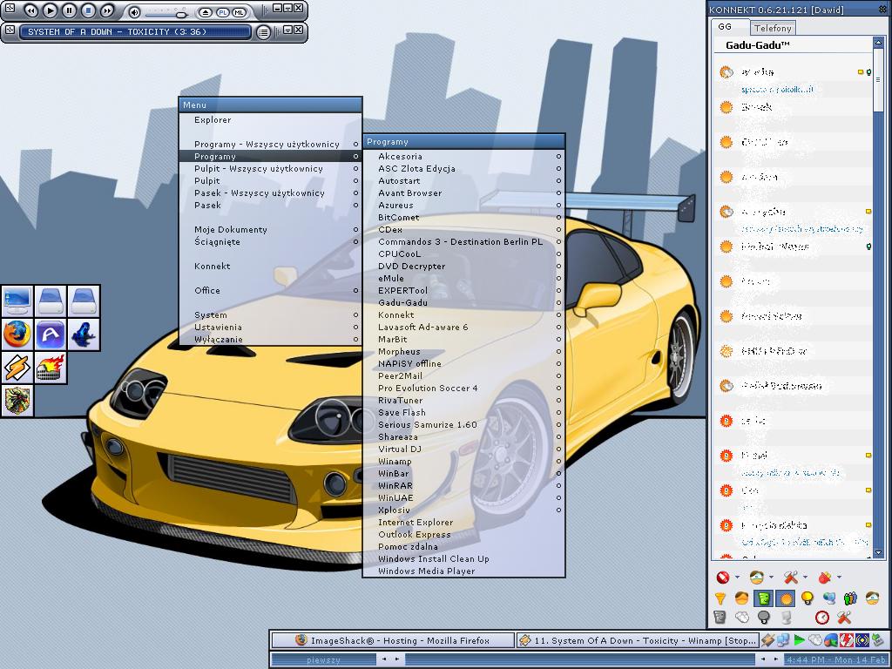Open the Azureus program folder
Image resolution: width=892 pixels, height=669 pixels.
click(463, 206)
